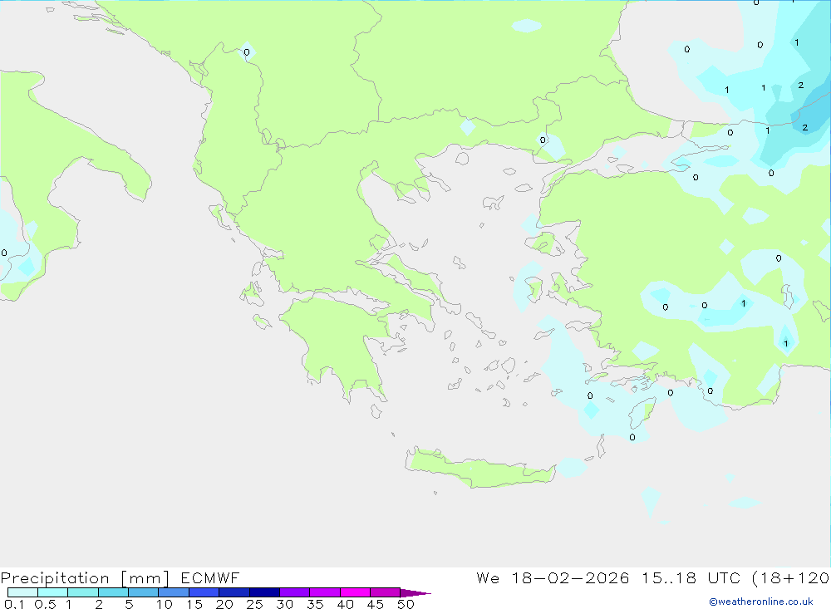Click the 15–20 mm legend swatch
The height and width of the screenshot is (609, 831).
pos(204,592)
